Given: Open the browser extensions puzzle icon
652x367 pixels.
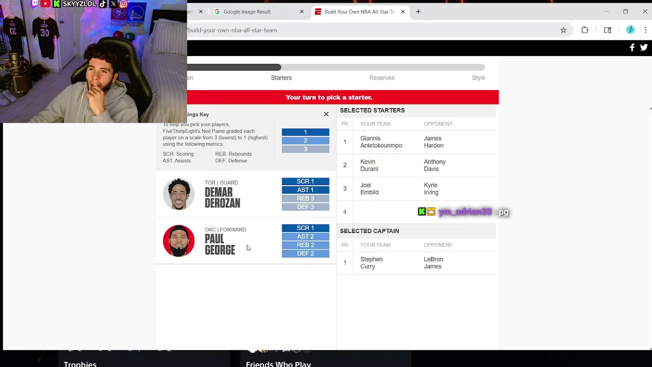Looking at the screenshot, I should click(585, 30).
